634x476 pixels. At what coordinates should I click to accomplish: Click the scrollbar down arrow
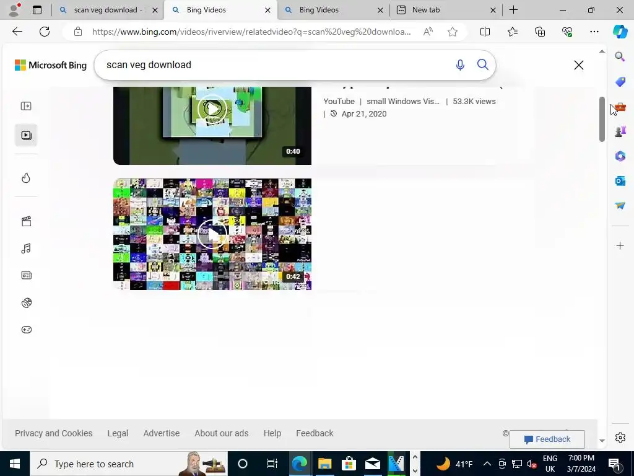[602, 441]
